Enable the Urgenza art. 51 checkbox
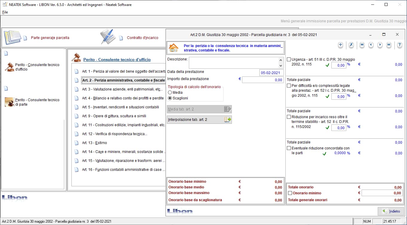This screenshot has width=407, height=225. (x=289, y=60)
